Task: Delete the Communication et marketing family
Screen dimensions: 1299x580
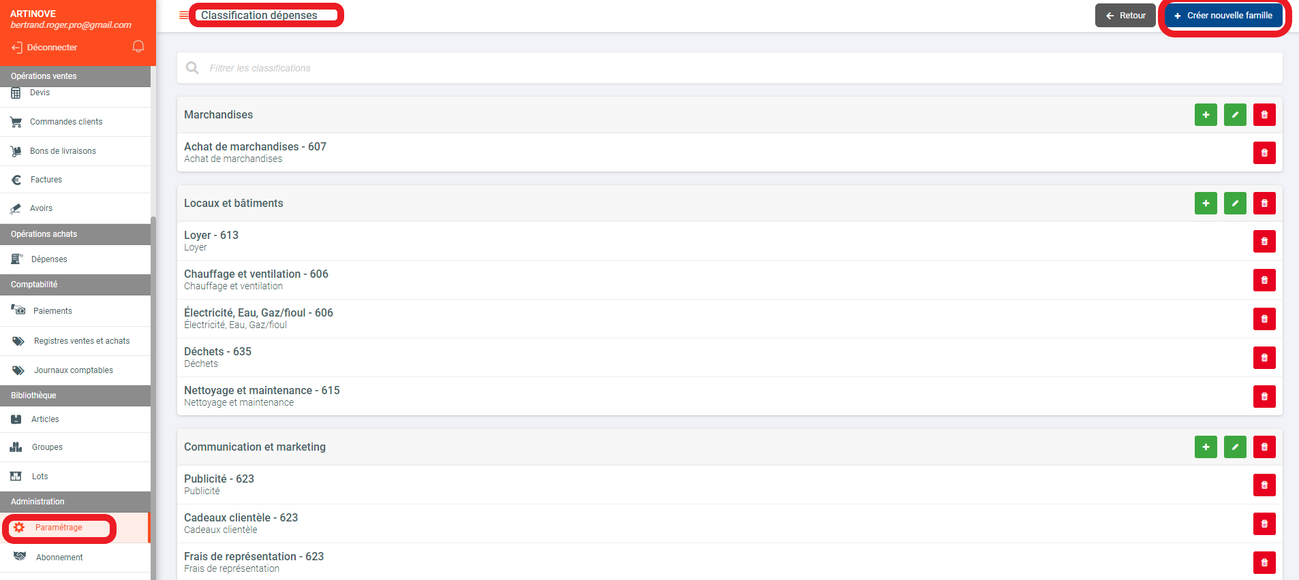Action: coord(1264,447)
